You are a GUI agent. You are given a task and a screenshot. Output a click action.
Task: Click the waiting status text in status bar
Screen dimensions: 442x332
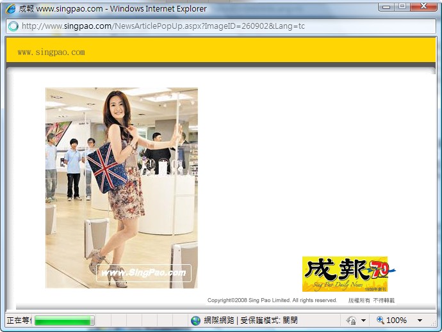click(19, 320)
